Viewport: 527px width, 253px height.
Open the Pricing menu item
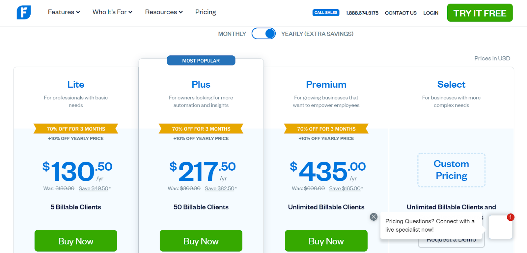coord(206,12)
